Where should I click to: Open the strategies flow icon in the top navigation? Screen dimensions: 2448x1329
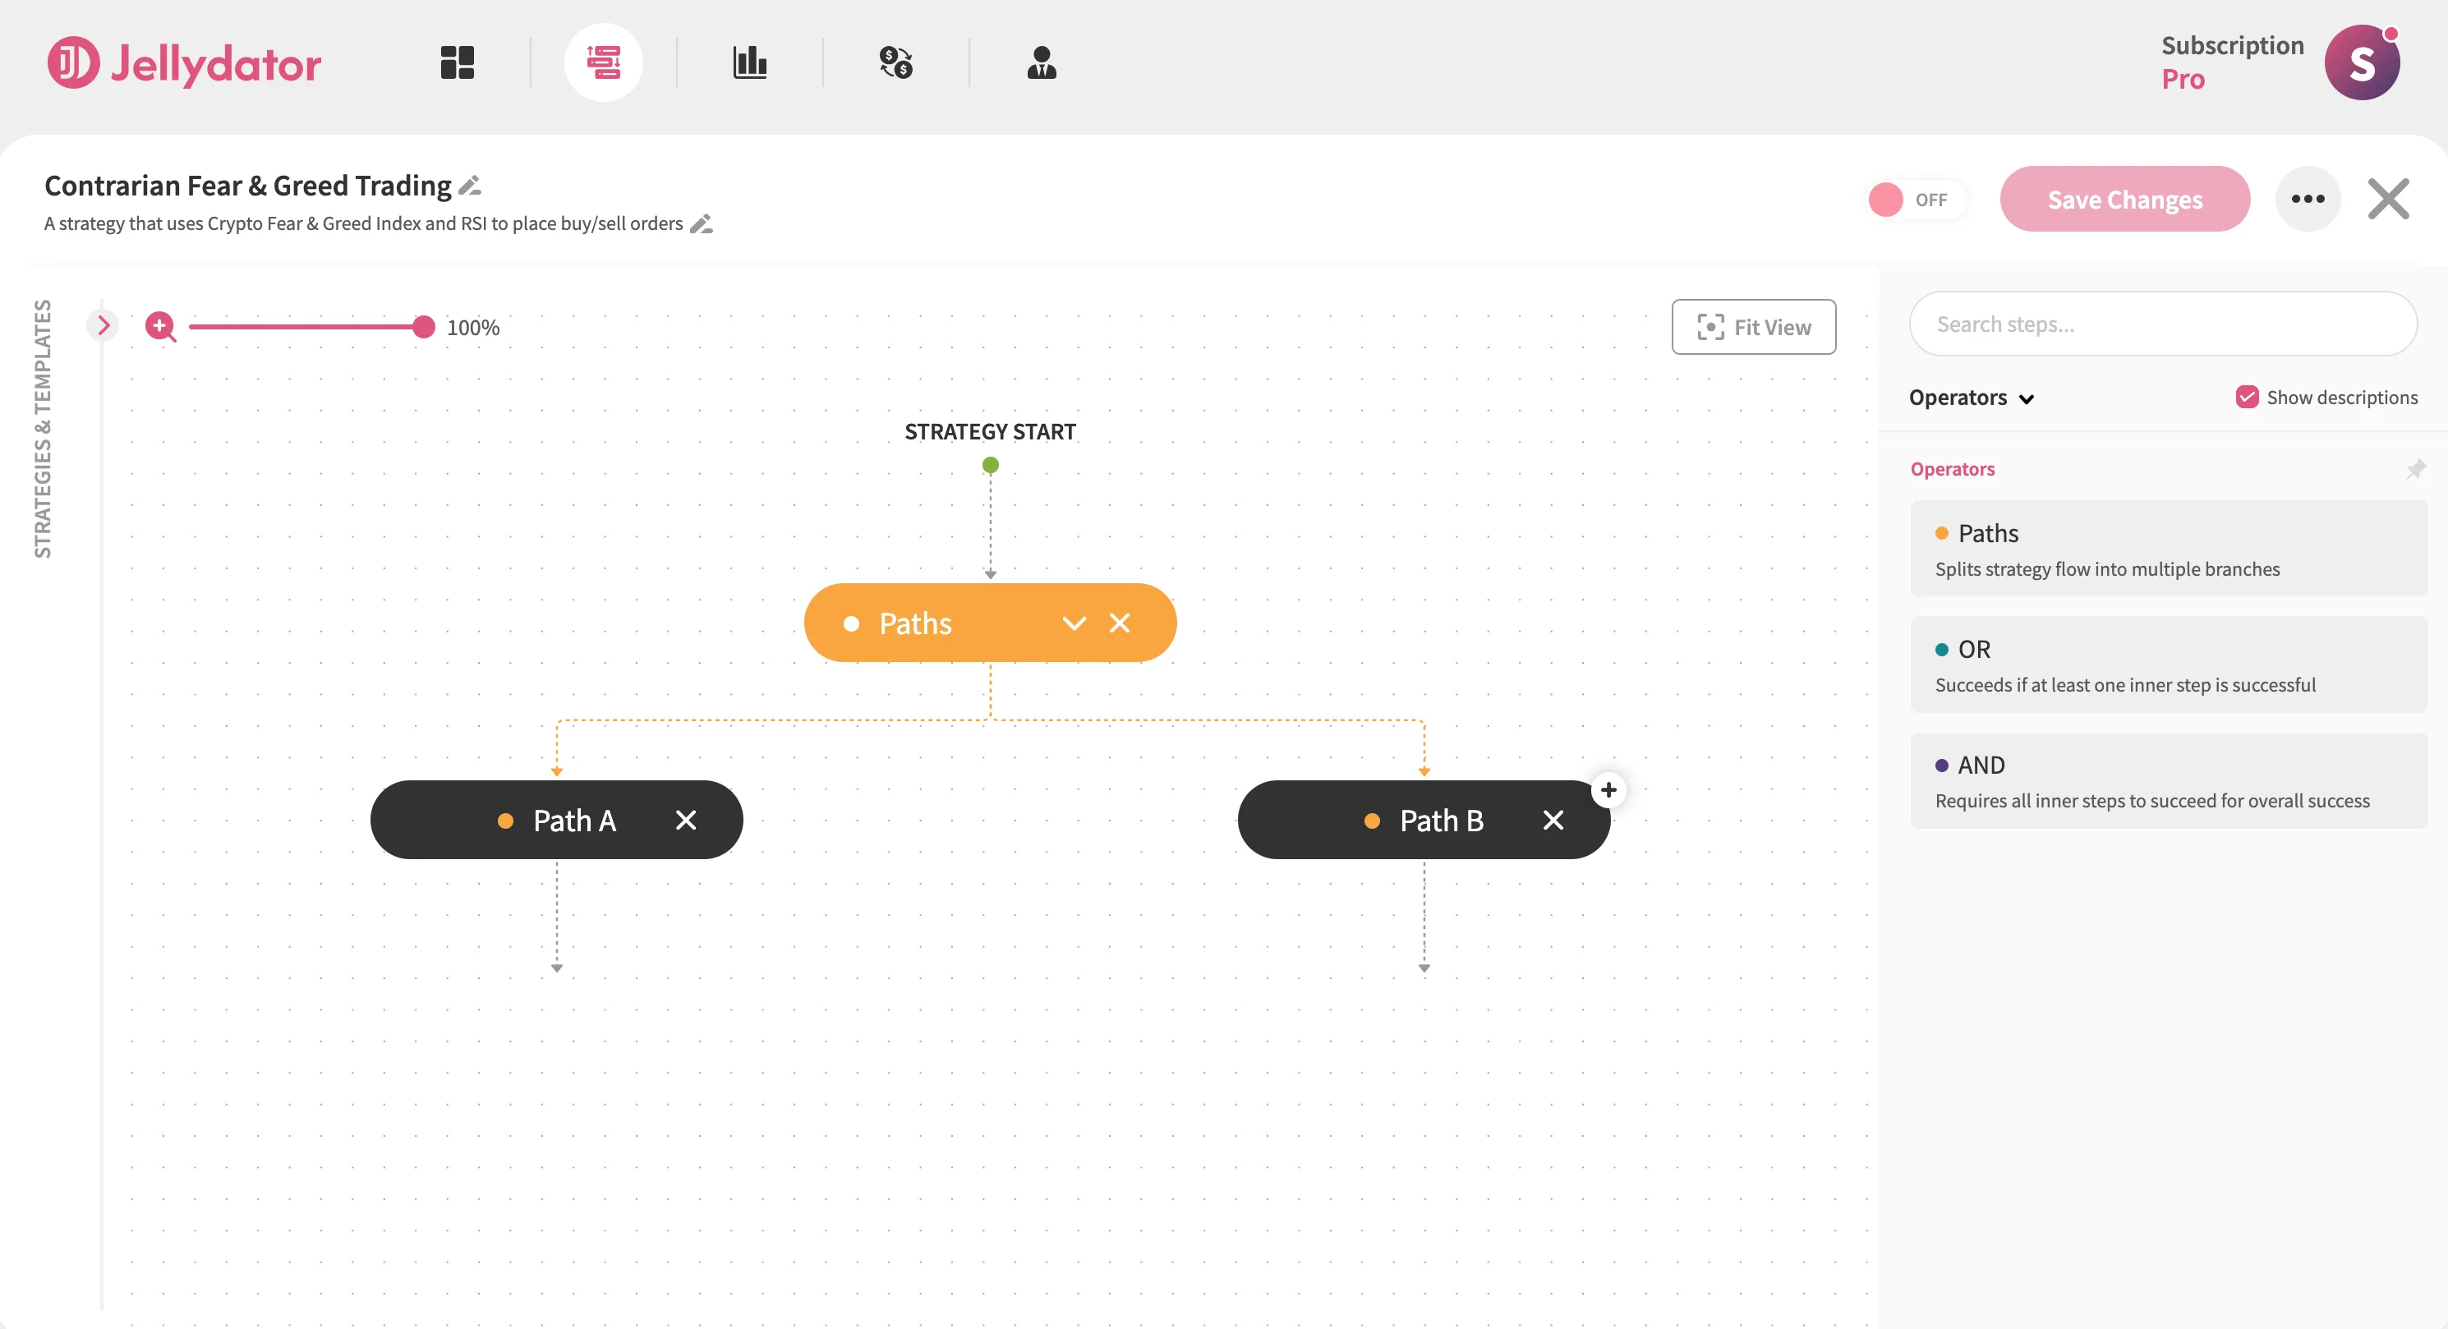pos(604,62)
